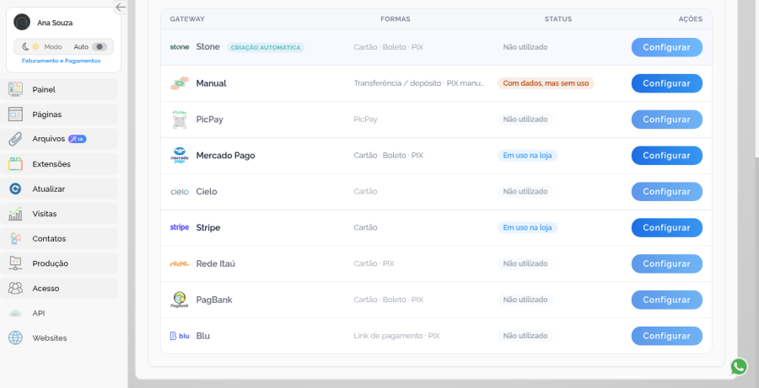
Task: Click the Mercado Pago logo
Action: point(180,156)
